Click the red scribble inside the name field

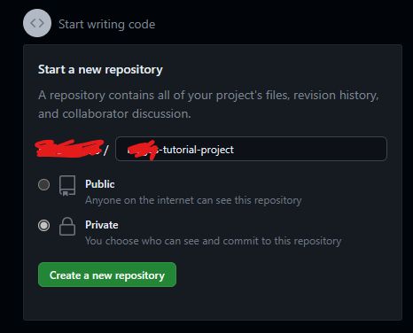pyautogui.click(x=142, y=150)
